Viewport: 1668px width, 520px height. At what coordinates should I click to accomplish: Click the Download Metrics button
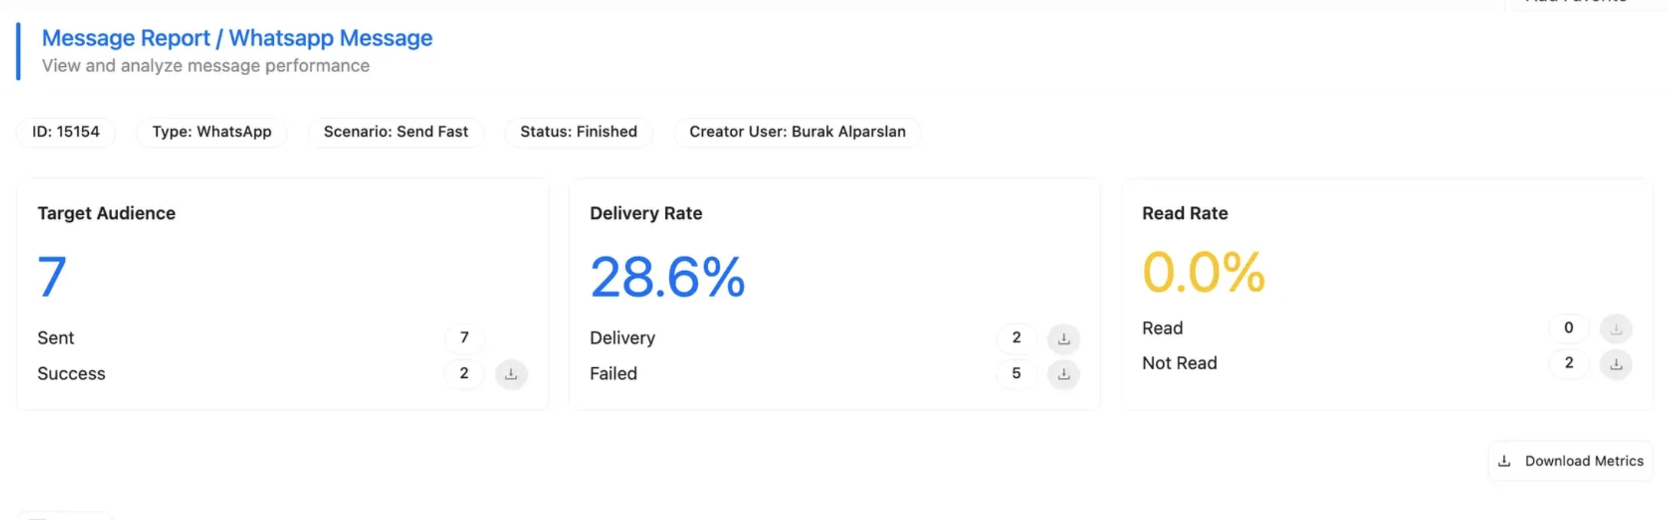click(1570, 461)
